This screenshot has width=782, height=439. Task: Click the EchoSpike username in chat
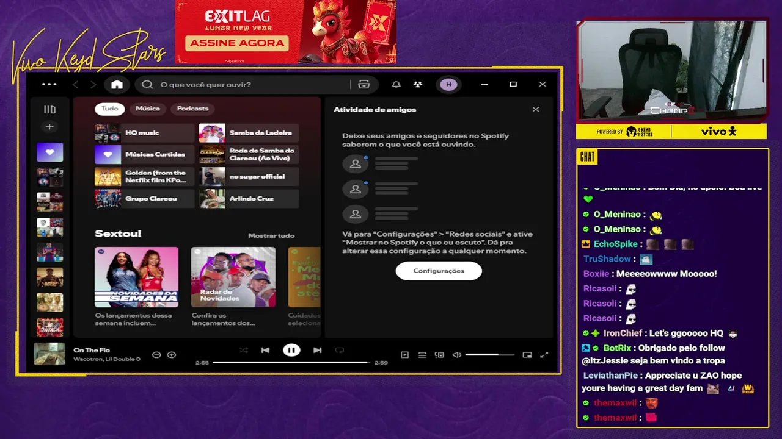(616, 244)
